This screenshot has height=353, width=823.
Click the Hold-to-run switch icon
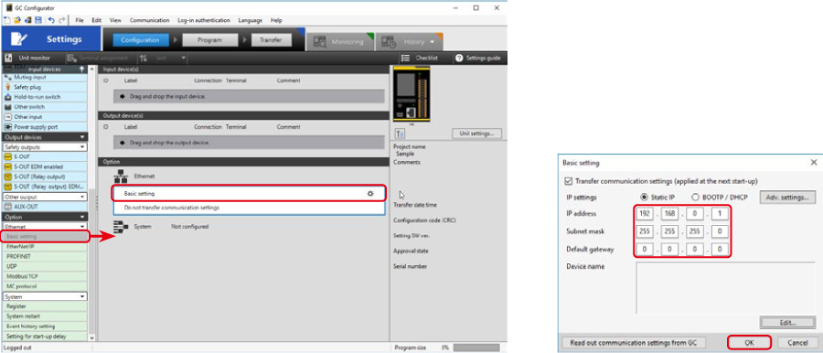point(8,97)
